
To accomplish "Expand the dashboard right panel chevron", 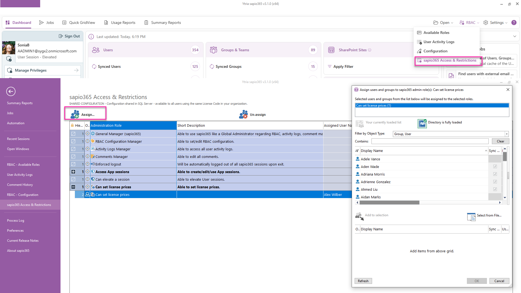I will coord(515,36).
